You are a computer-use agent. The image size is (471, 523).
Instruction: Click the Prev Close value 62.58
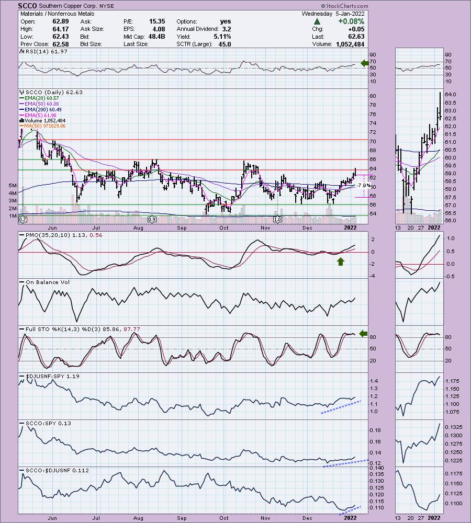tap(60, 44)
